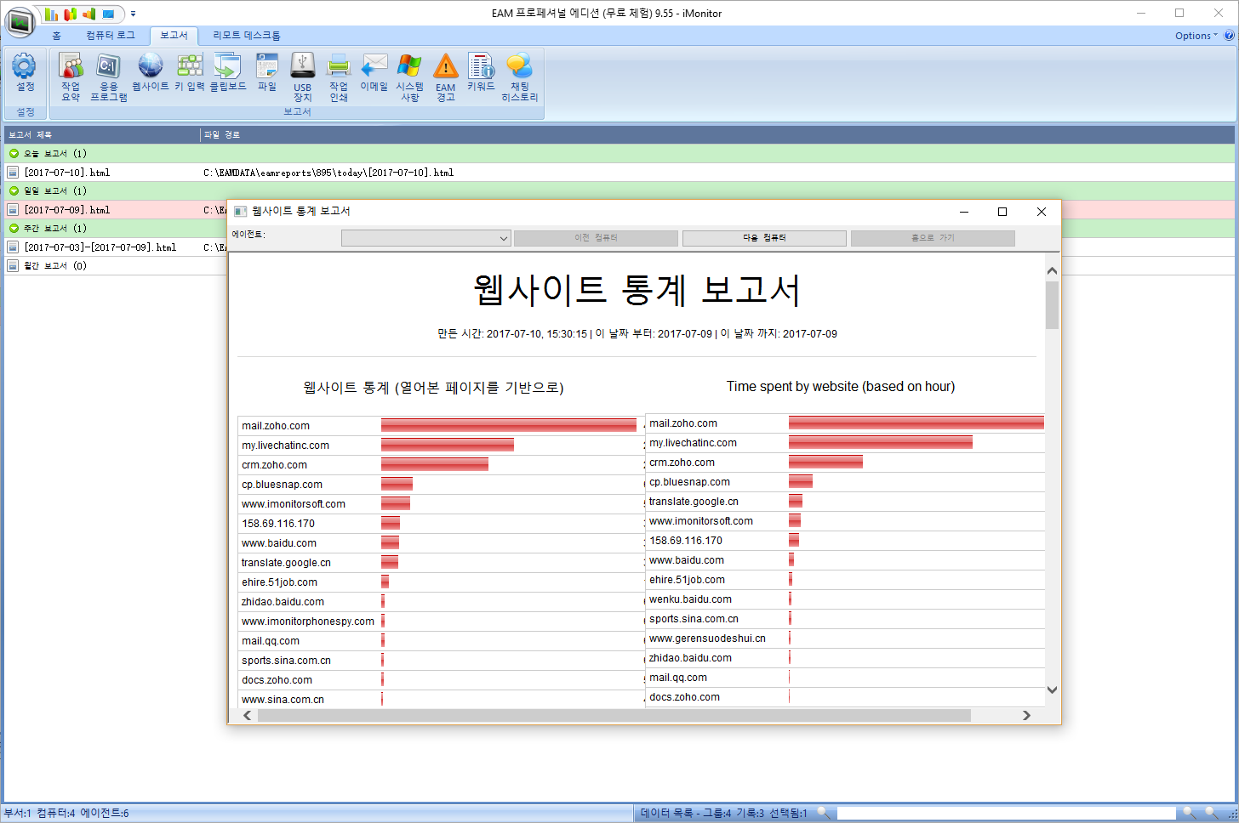Click the blue bar chart quick-access icon
This screenshot has height=823, width=1239.
(x=51, y=14)
